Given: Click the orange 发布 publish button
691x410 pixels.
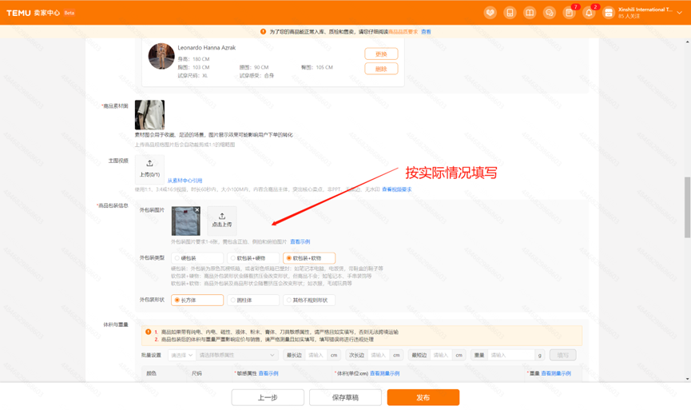Looking at the screenshot, I should 423,398.
